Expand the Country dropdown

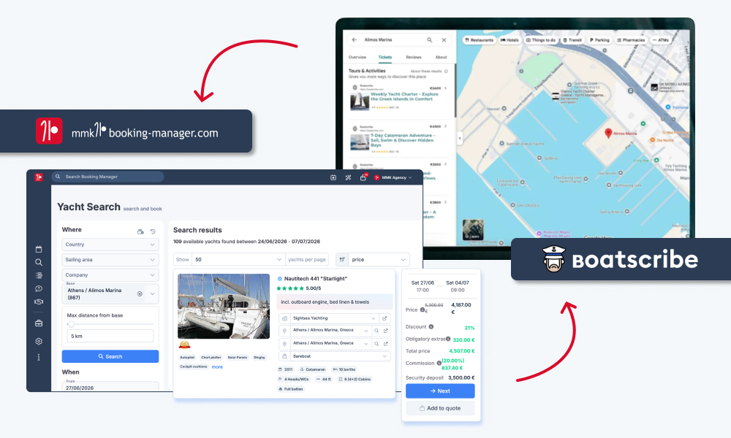(x=110, y=245)
